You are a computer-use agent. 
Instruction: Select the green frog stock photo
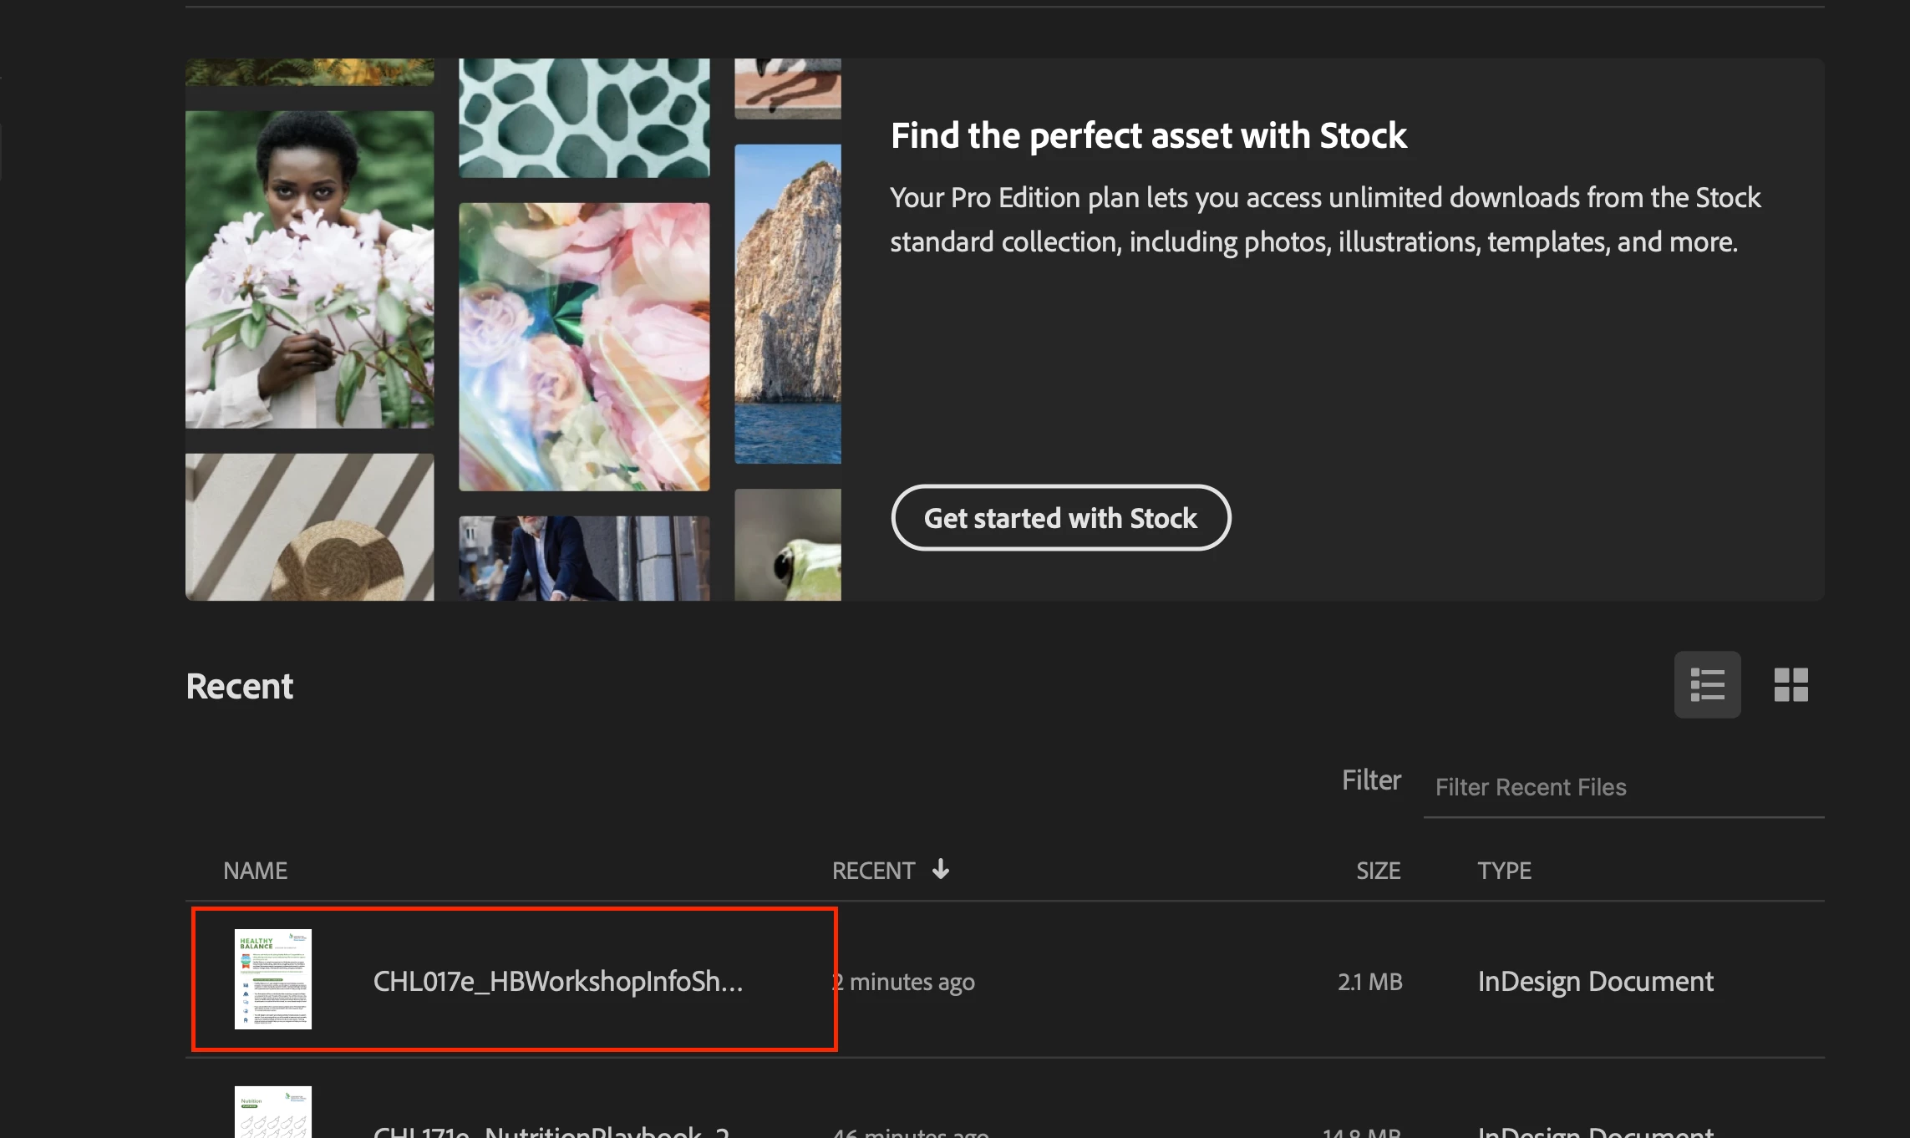(x=787, y=544)
